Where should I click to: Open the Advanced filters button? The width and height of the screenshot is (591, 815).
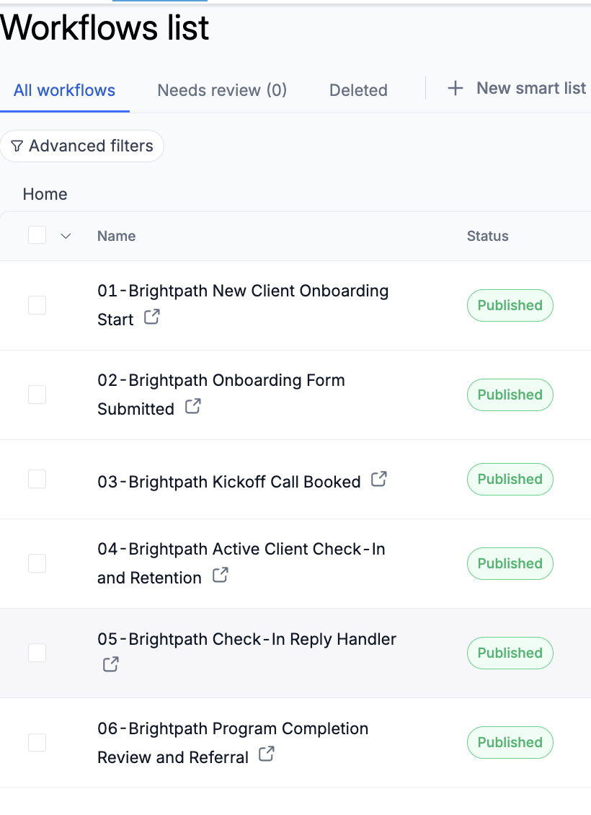coord(82,146)
